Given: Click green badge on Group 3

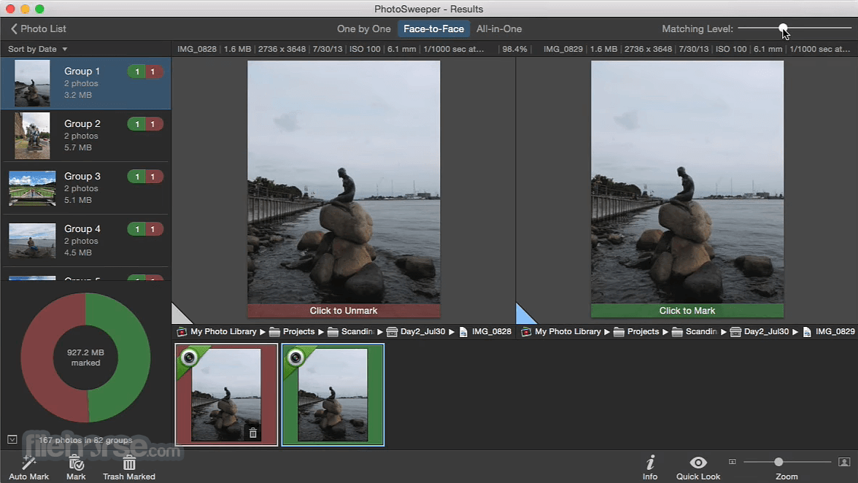Looking at the screenshot, I should (x=137, y=177).
